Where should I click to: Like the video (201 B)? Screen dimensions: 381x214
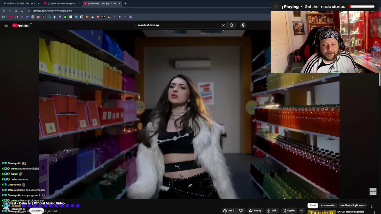tap(229, 210)
